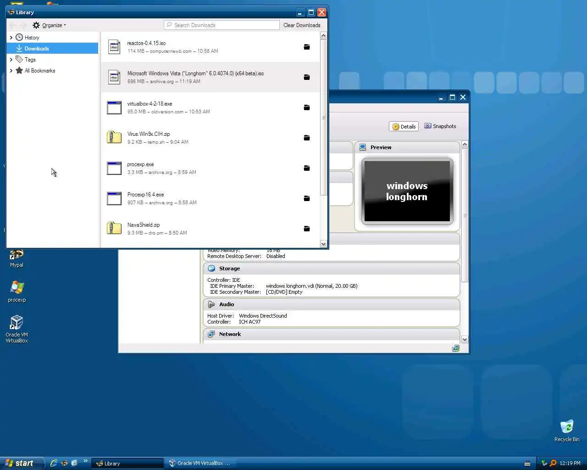The width and height of the screenshot is (587, 470).
Task: Switch to the Snapshots view in VirtualBox
Action: (440, 126)
